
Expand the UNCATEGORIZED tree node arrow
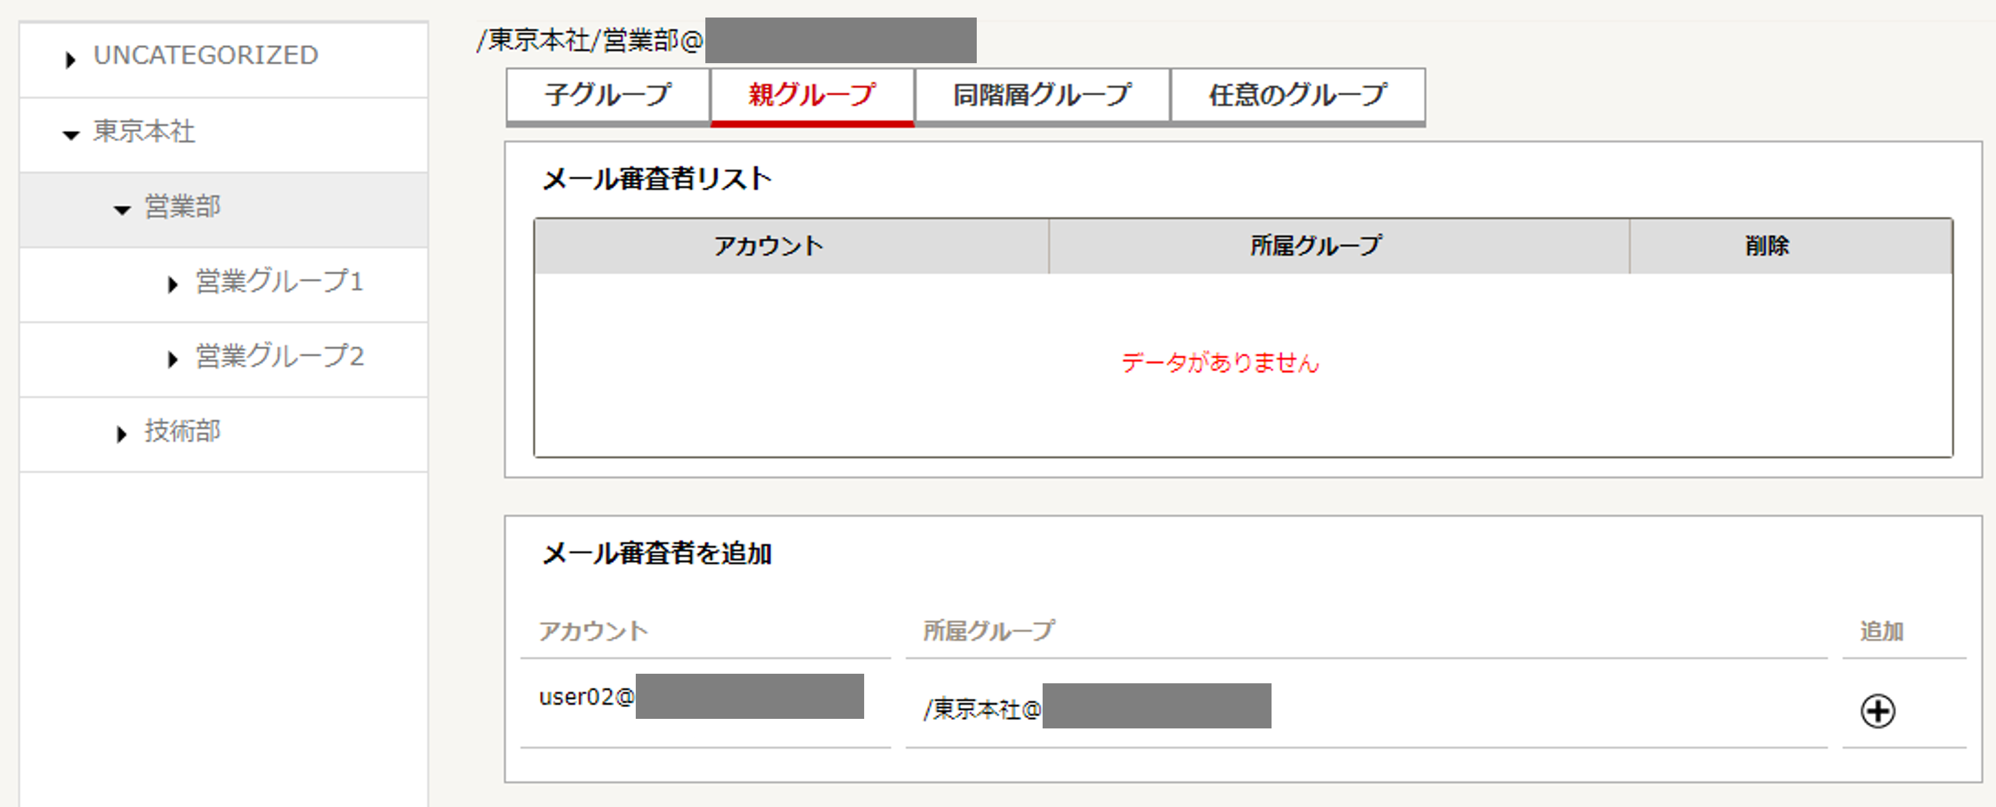71,59
